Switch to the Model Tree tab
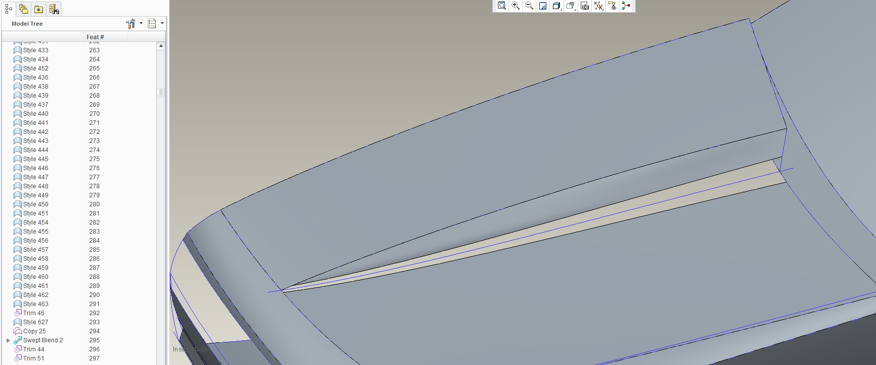Viewport: 876px width, 365px height. 9,9
